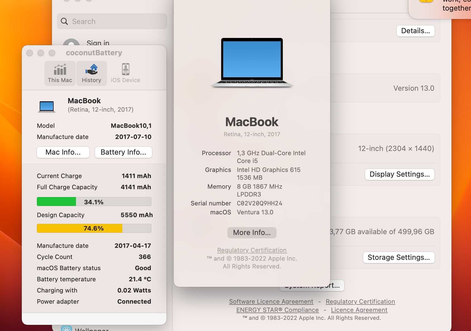The width and height of the screenshot is (471, 331).
Task: Click the Power adapter Connected status
Action: tap(134, 301)
